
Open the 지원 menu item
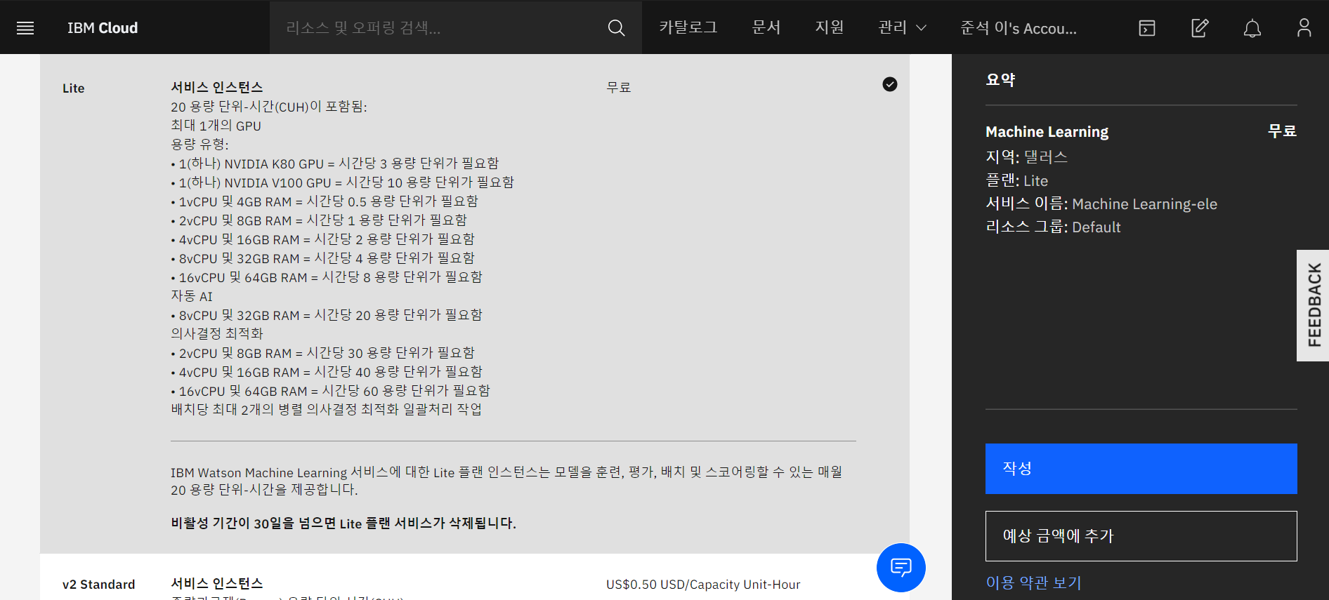point(830,27)
